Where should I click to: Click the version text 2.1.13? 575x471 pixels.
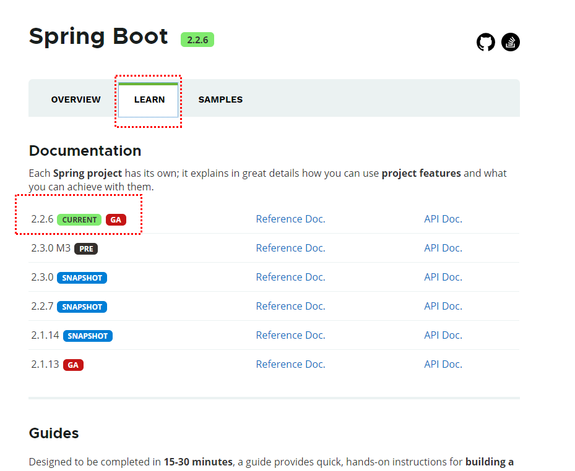tap(45, 365)
